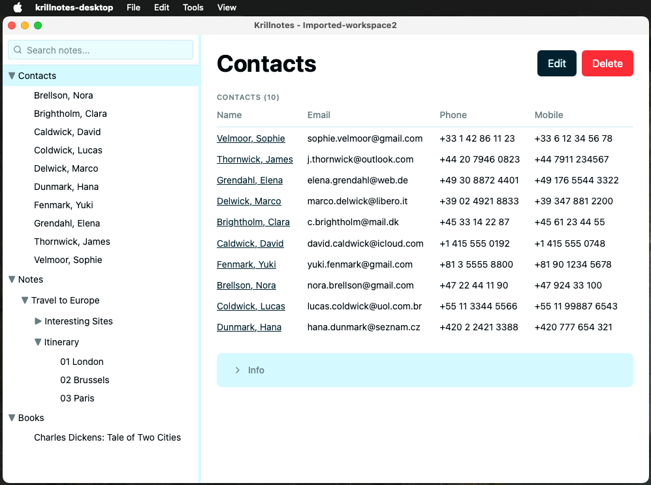Open the Velmoor, Sophie contact link
The height and width of the screenshot is (485, 651).
(x=251, y=138)
